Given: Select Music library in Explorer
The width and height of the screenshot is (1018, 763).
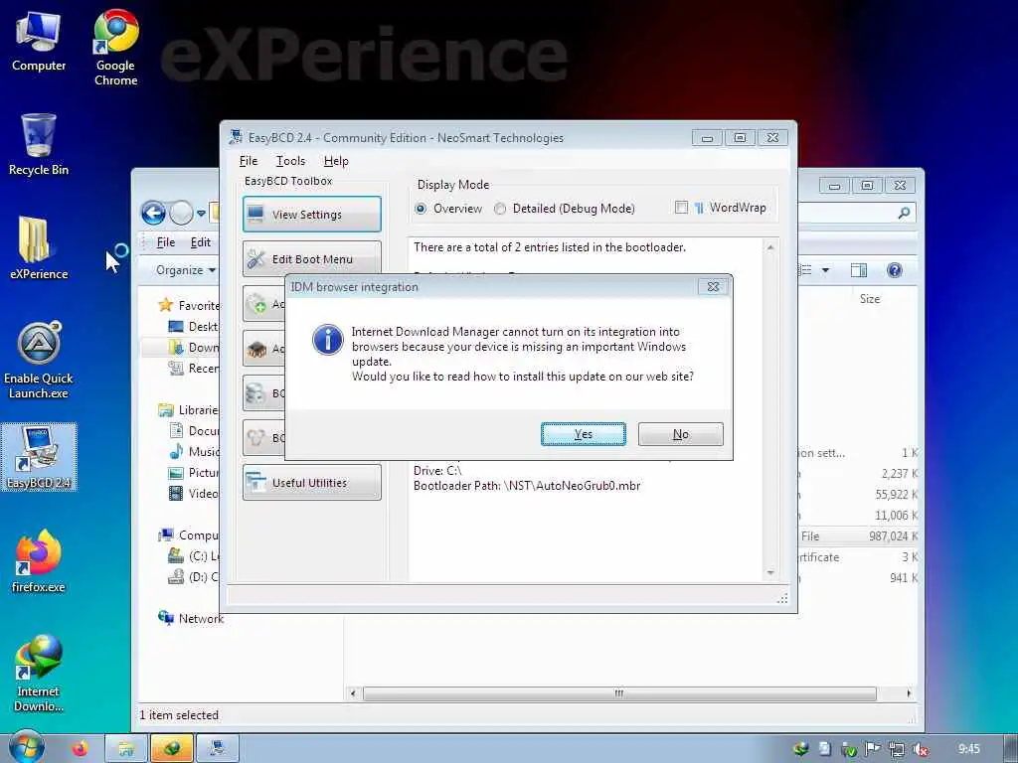Looking at the screenshot, I should coord(194,451).
